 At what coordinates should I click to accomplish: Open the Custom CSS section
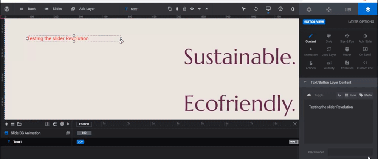tap(365, 65)
